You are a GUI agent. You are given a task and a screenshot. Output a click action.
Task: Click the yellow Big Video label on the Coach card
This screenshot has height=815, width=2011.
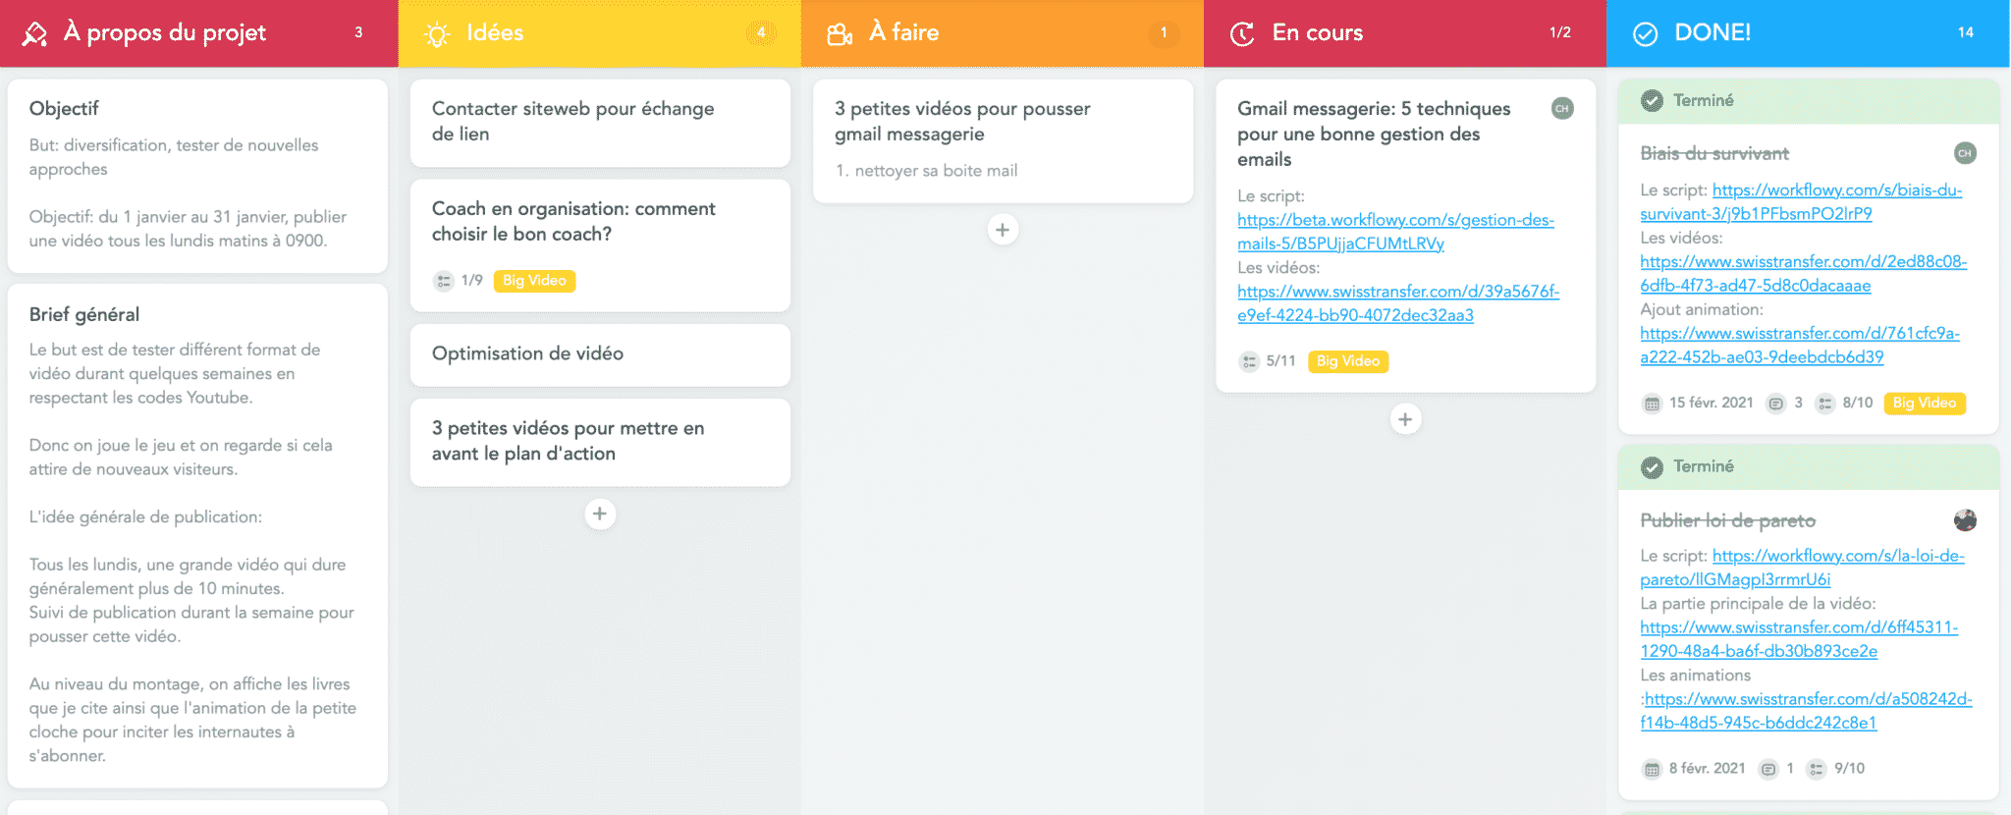pos(533,281)
